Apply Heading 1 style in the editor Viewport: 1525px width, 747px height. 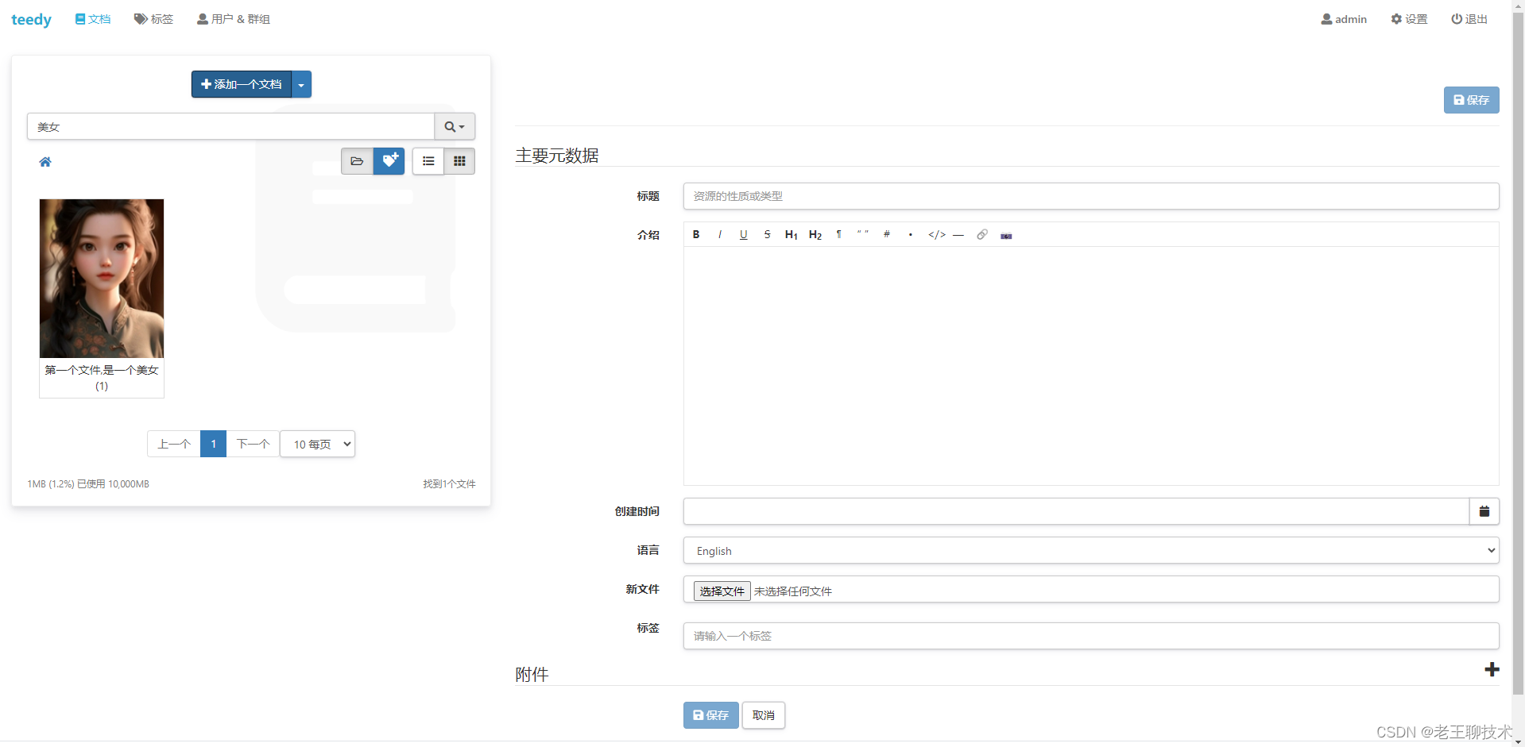pos(790,234)
